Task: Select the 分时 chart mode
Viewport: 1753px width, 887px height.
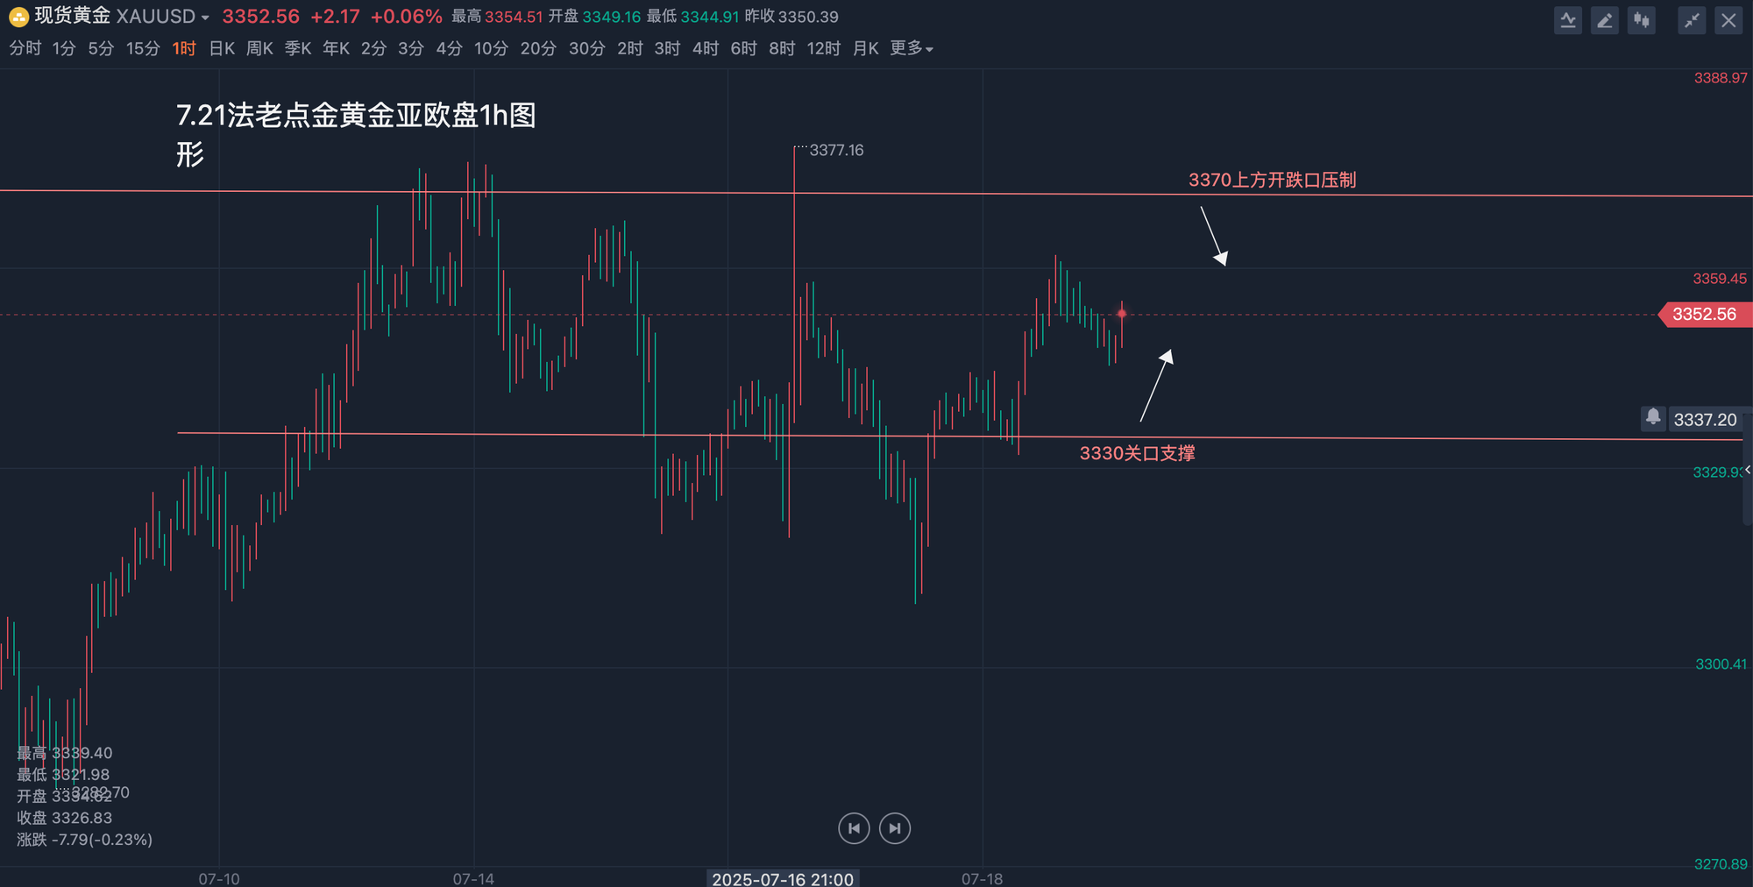Action: [25, 48]
